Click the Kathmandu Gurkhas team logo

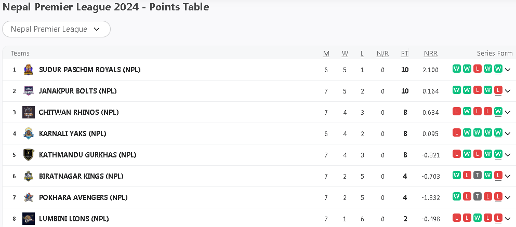point(29,155)
